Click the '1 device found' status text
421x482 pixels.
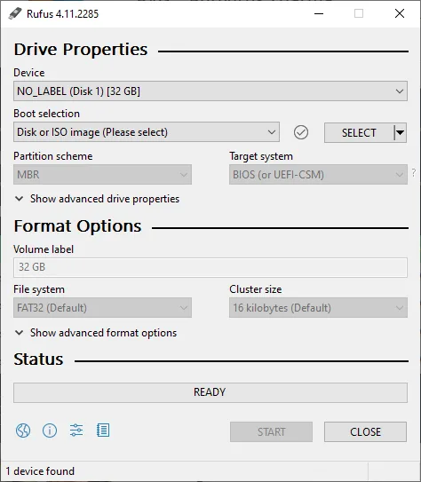point(40,471)
